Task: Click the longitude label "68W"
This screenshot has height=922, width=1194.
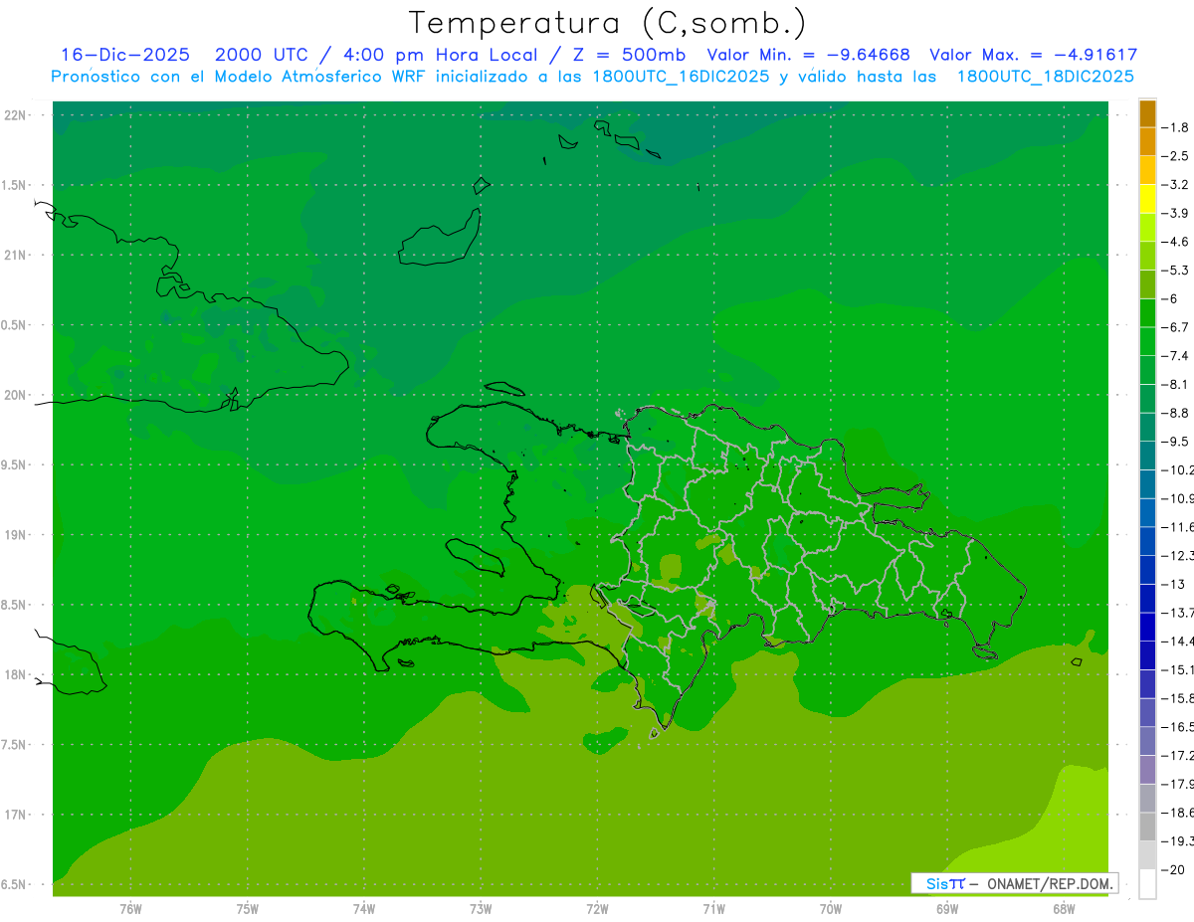Action: pyautogui.click(x=1064, y=909)
